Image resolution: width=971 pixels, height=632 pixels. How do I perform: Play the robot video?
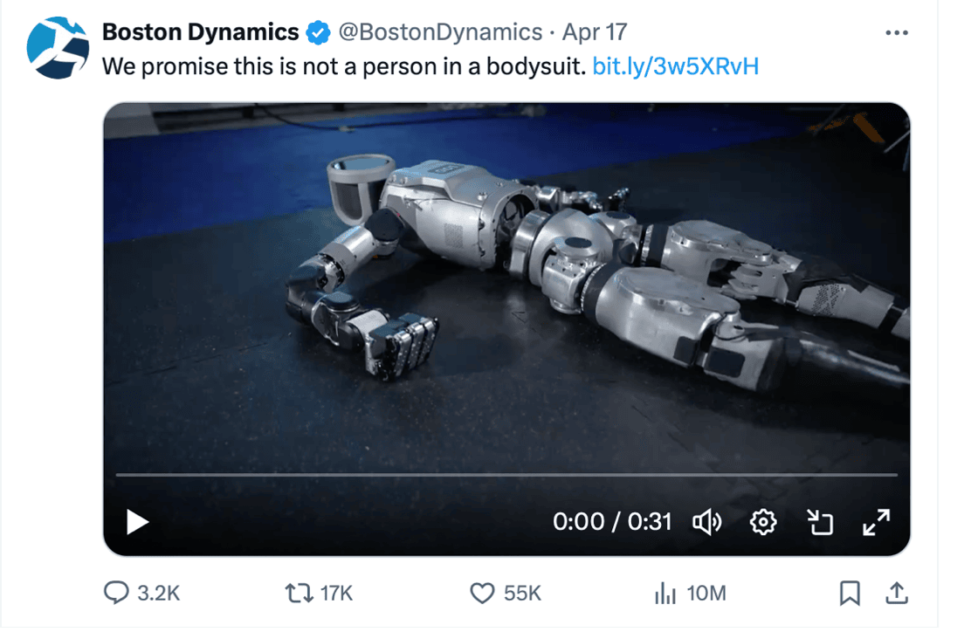pos(136,522)
